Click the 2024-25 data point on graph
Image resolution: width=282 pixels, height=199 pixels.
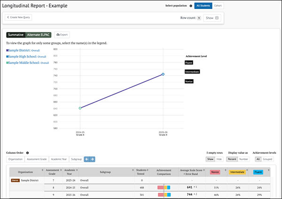(x=80, y=108)
